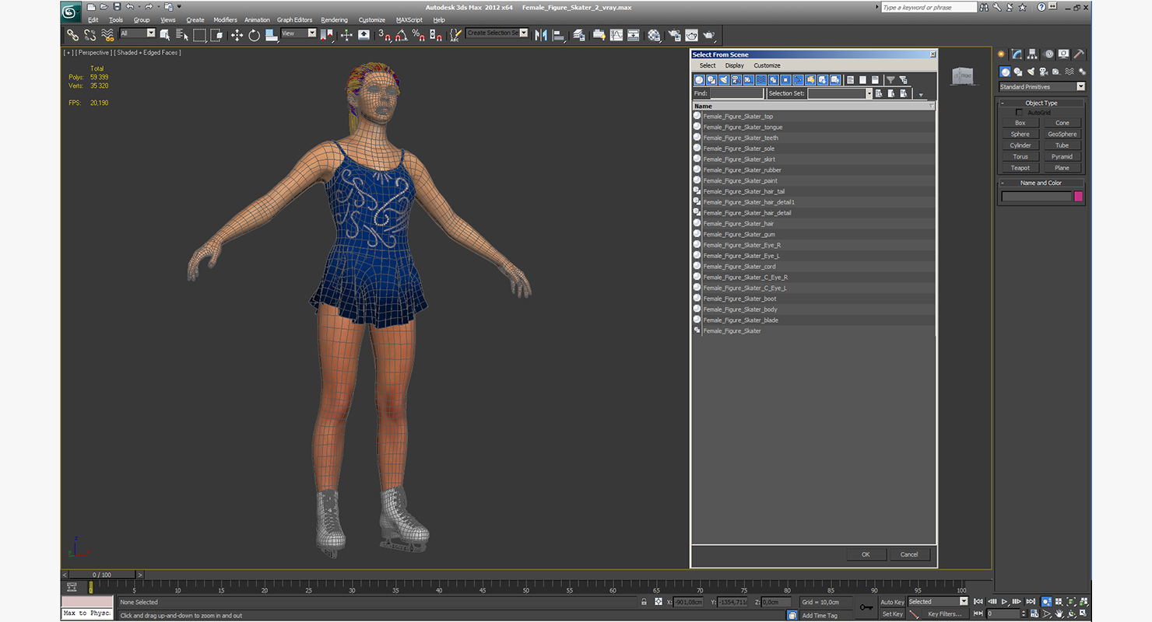Click the Select Invert icon in dialog
This screenshot has width=1152, height=622.
(875, 80)
